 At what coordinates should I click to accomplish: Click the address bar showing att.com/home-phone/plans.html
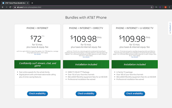pyautogui.click(x=83, y=7)
